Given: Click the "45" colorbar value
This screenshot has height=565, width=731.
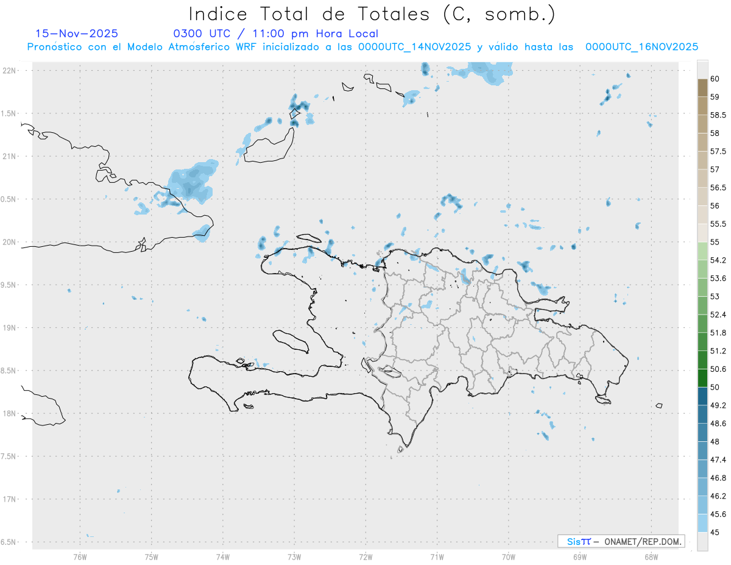Looking at the screenshot, I should 715,533.
